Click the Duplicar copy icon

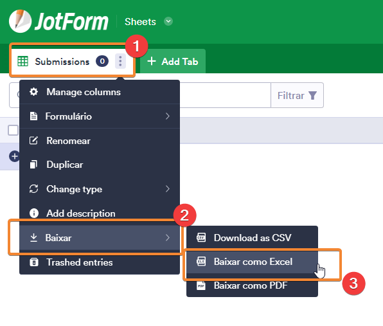coord(33,165)
